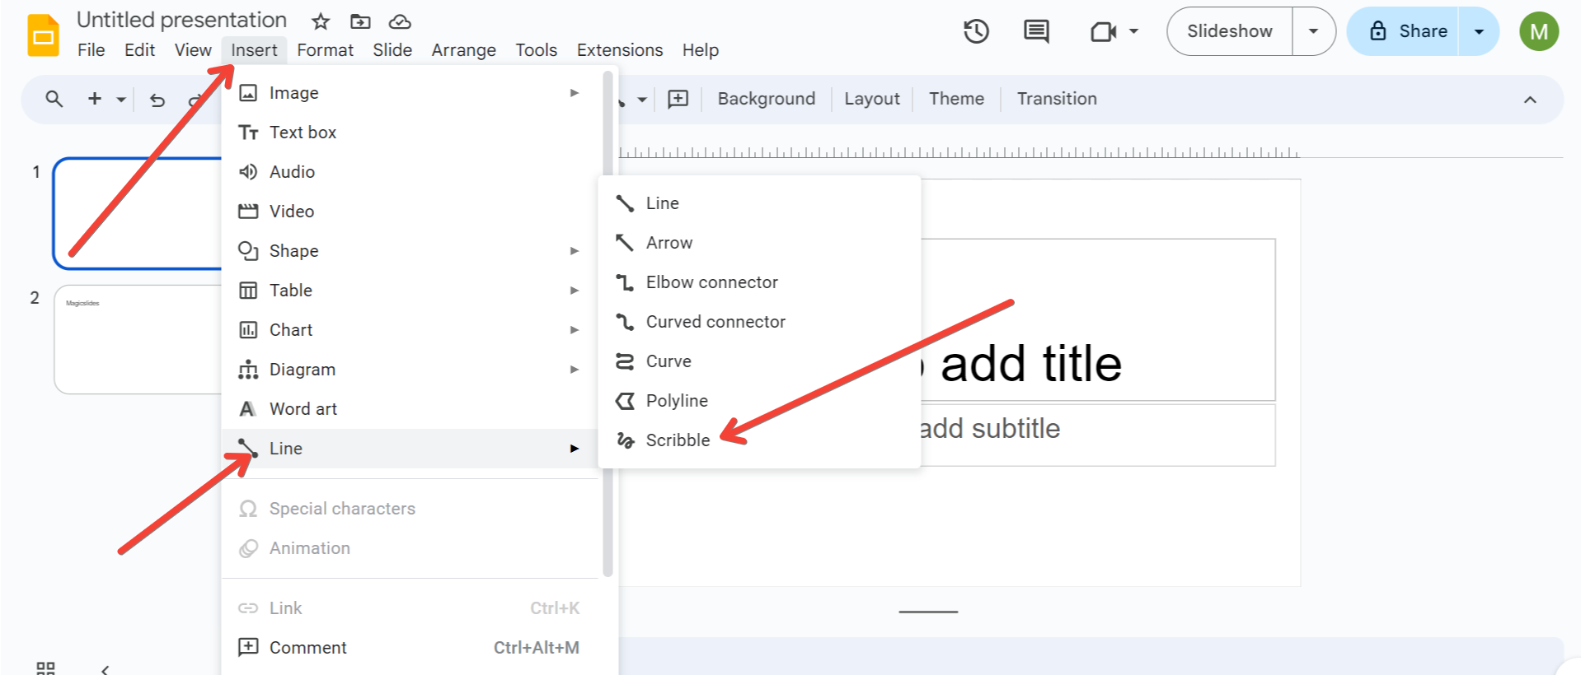Open version history clock icon
1581x675 pixels.
(x=976, y=32)
